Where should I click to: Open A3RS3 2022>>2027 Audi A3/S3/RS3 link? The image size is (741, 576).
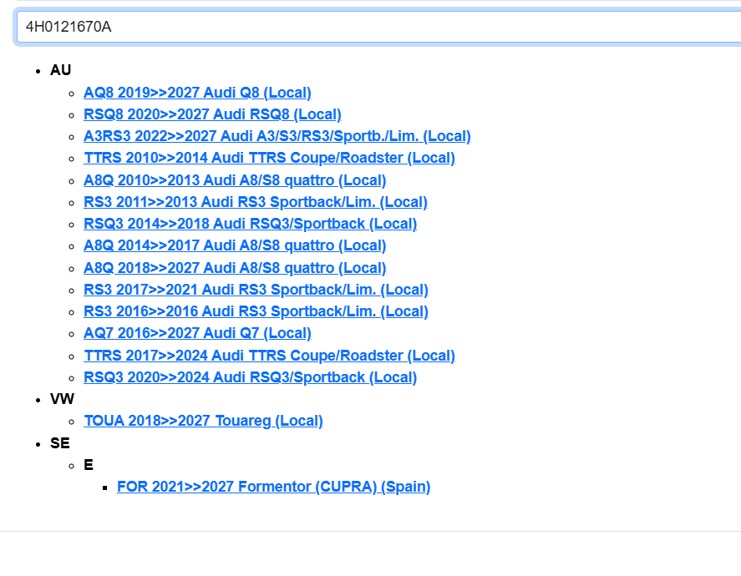click(277, 136)
